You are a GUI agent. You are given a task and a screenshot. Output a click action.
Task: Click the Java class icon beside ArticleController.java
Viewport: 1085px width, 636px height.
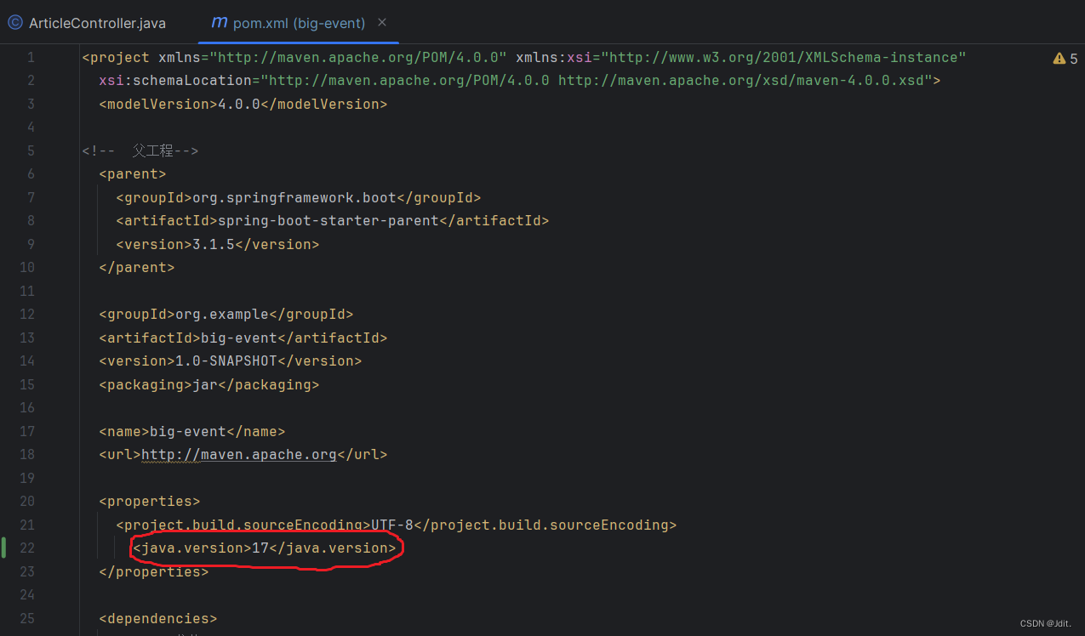tap(14, 22)
